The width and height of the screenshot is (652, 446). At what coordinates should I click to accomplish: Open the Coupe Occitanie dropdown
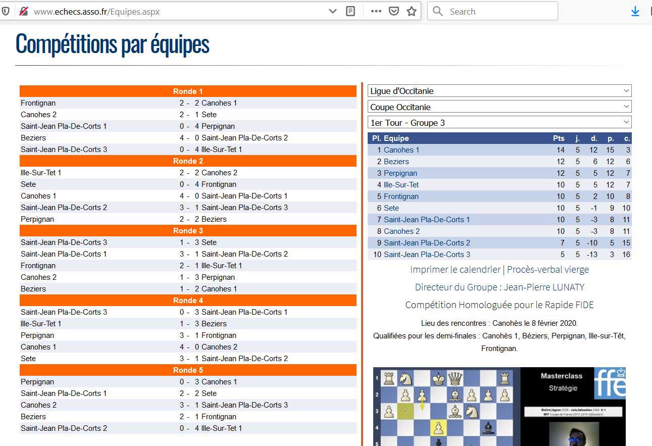pos(499,107)
